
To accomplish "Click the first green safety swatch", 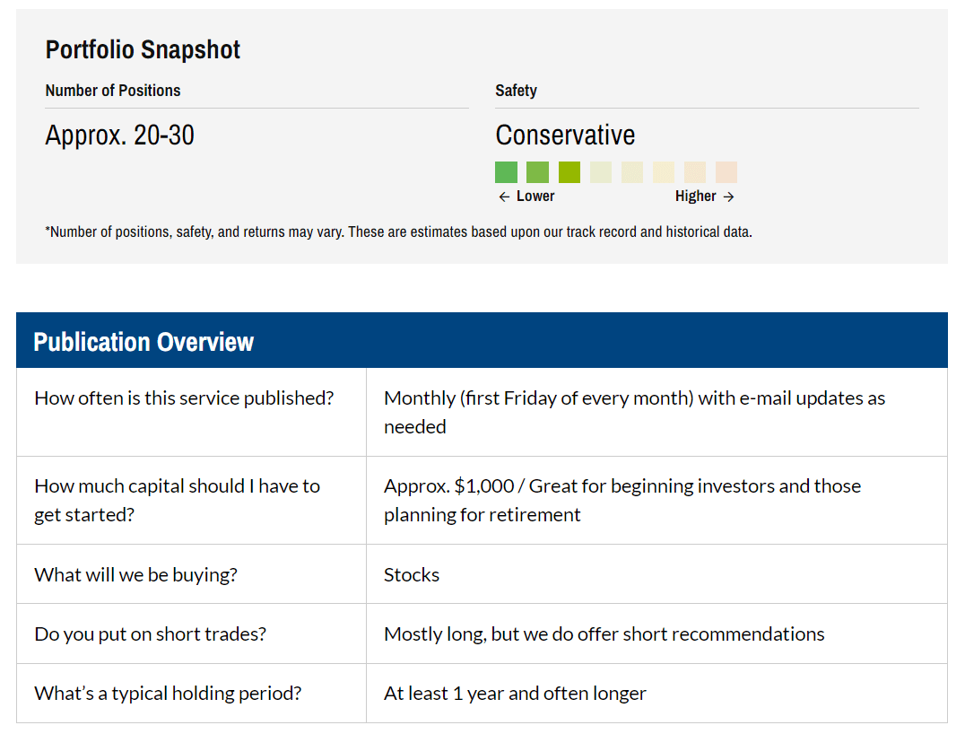I will tap(506, 172).
